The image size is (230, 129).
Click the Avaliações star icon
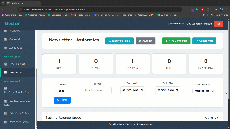[6, 48]
